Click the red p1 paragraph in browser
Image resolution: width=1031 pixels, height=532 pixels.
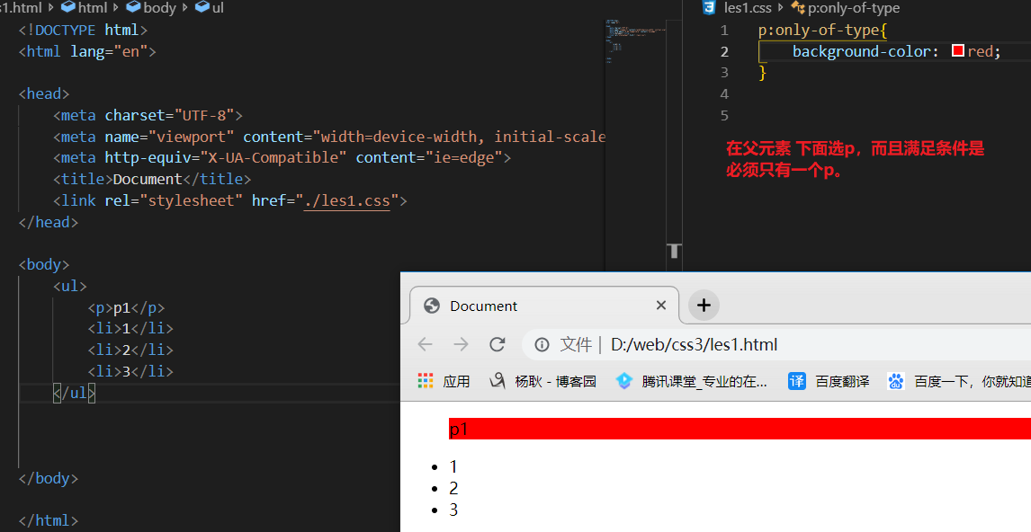click(740, 429)
